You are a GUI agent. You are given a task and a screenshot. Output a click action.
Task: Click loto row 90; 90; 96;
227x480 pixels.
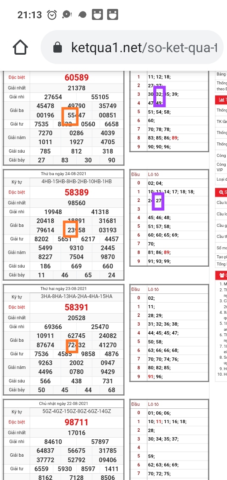(159, 147)
